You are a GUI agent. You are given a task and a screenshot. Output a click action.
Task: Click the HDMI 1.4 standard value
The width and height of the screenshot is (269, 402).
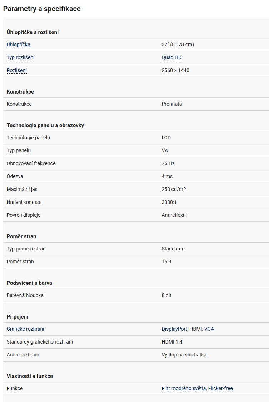(172, 342)
